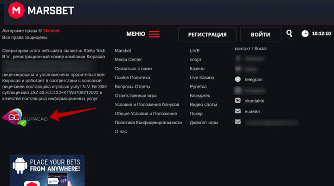Click the е-мейл text link

click(x=252, y=111)
